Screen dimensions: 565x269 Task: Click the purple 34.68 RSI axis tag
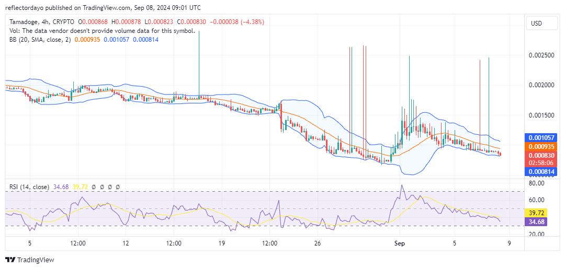pyautogui.click(x=537, y=221)
